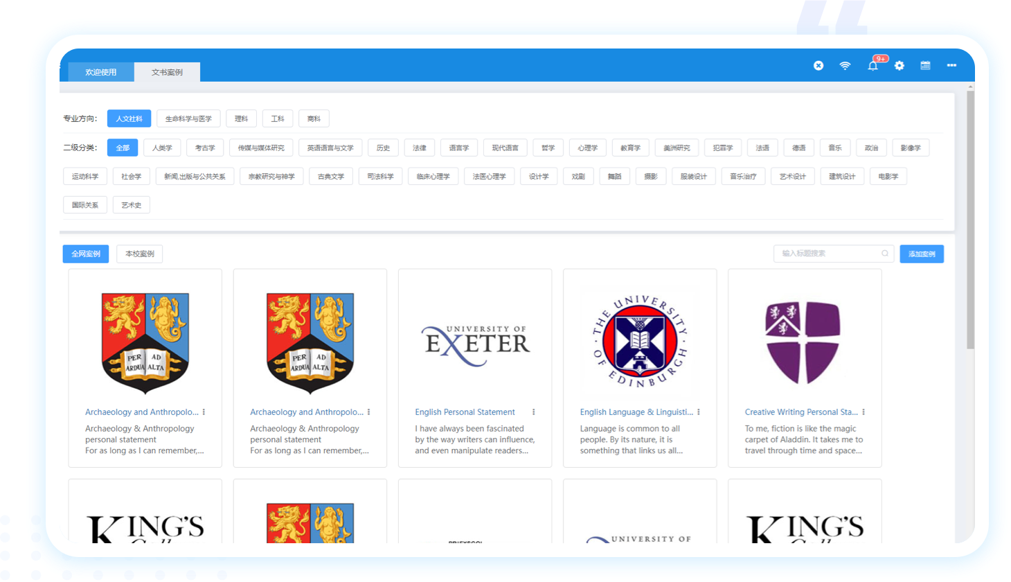Filter by 音乐 category
The height and width of the screenshot is (582, 1011).
click(x=835, y=148)
